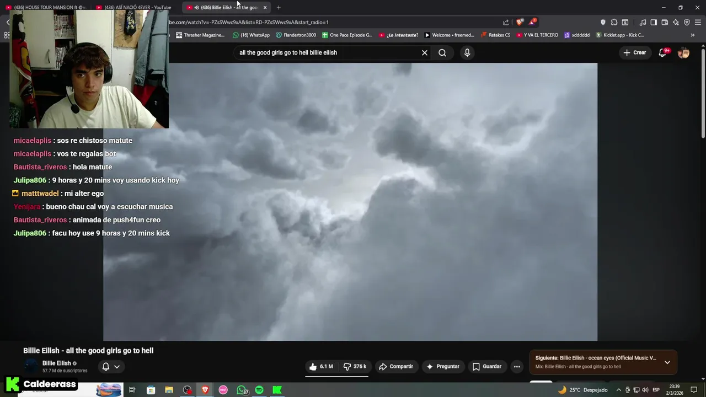
Task: Open the Kicklet.app bookmark
Action: tap(620, 35)
